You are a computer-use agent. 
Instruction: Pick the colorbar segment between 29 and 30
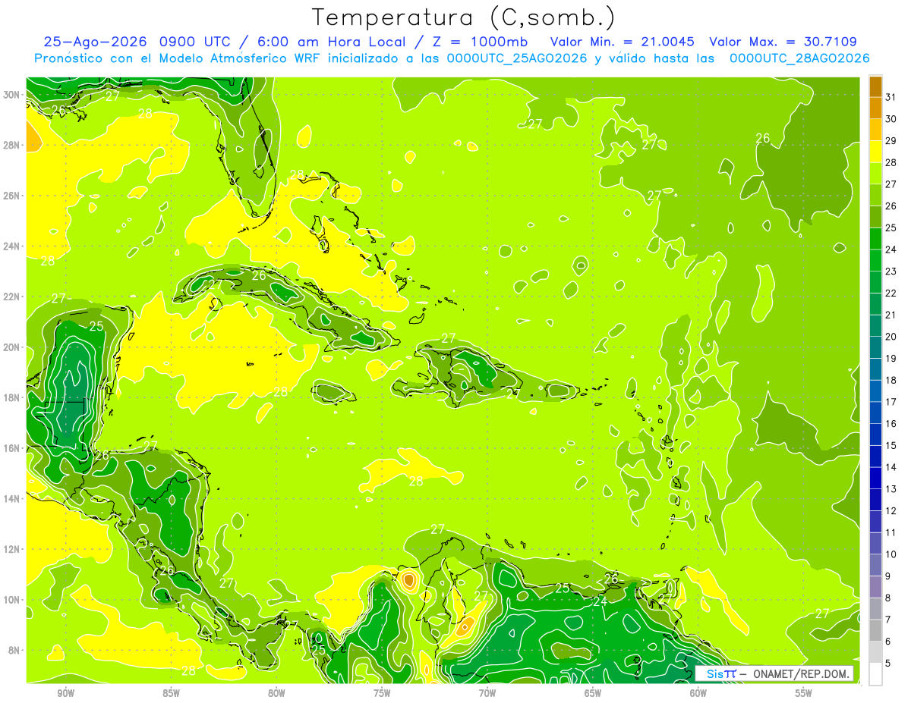point(875,130)
